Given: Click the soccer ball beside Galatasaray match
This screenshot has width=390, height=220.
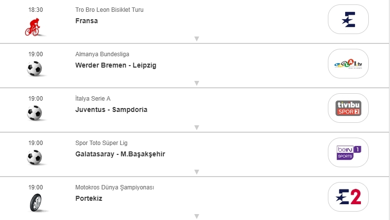Looking at the screenshot, I should tap(35, 157).
